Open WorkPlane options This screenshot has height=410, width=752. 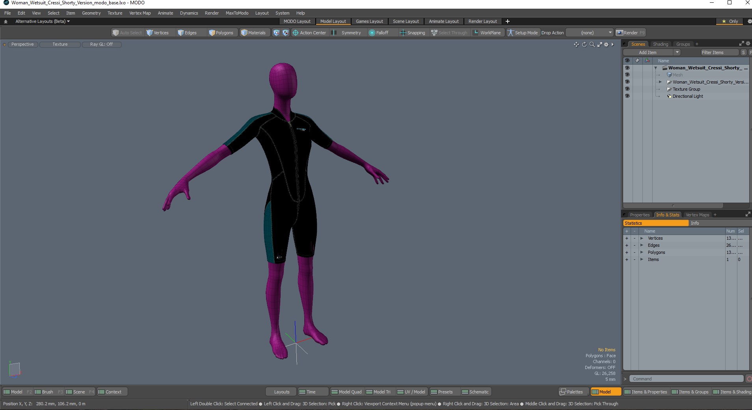coord(487,33)
